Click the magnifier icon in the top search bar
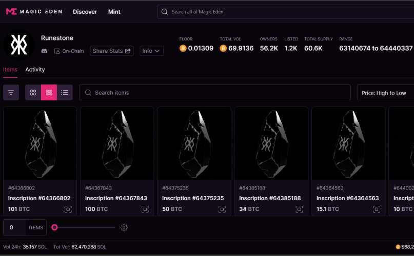The height and width of the screenshot is (256, 414). pos(165,12)
